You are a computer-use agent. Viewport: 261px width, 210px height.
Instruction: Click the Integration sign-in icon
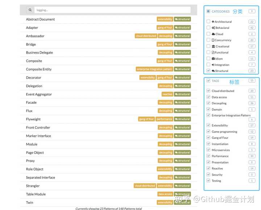(213, 65)
